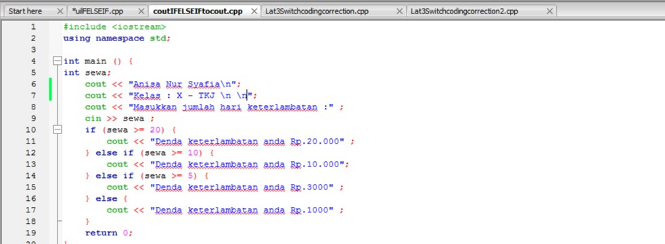Select the coutIFELSEIFtocout.cpp tab

click(198, 11)
